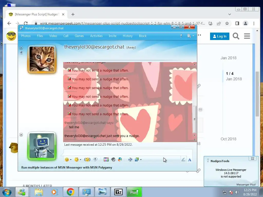Open the Activities menu
Image resolution: width=263 pixels, height=197 pixels.
(x=96, y=36)
